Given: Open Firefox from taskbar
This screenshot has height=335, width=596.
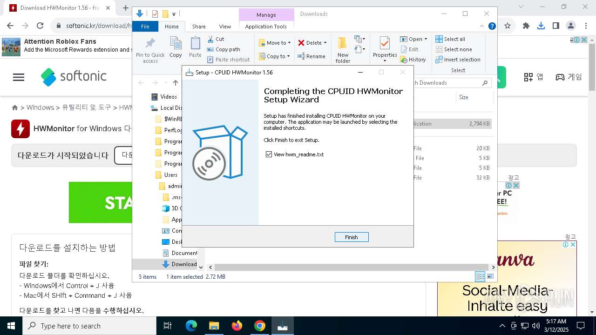Looking at the screenshot, I should pyautogui.click(x=237, y=326).
